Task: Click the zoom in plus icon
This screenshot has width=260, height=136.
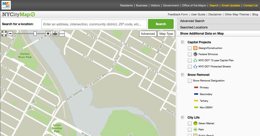Action: [x=48, y=34]
